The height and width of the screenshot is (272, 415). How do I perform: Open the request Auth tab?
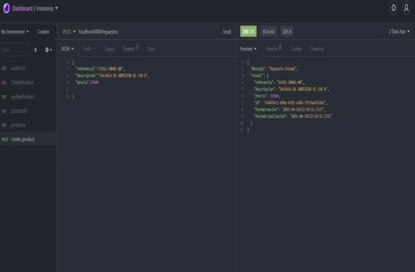coord(88,49)
